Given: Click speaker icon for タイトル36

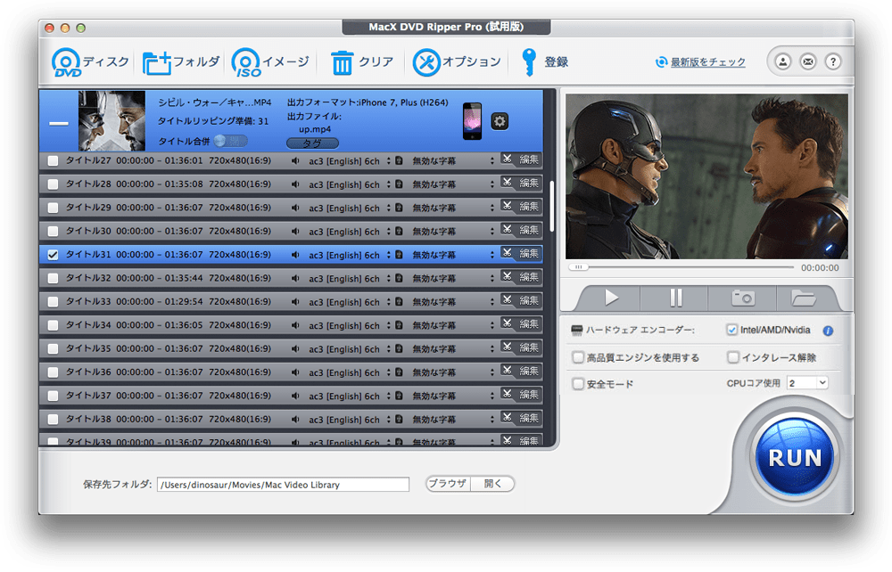Looking at the screenshot, I should [x=295, y=372].
